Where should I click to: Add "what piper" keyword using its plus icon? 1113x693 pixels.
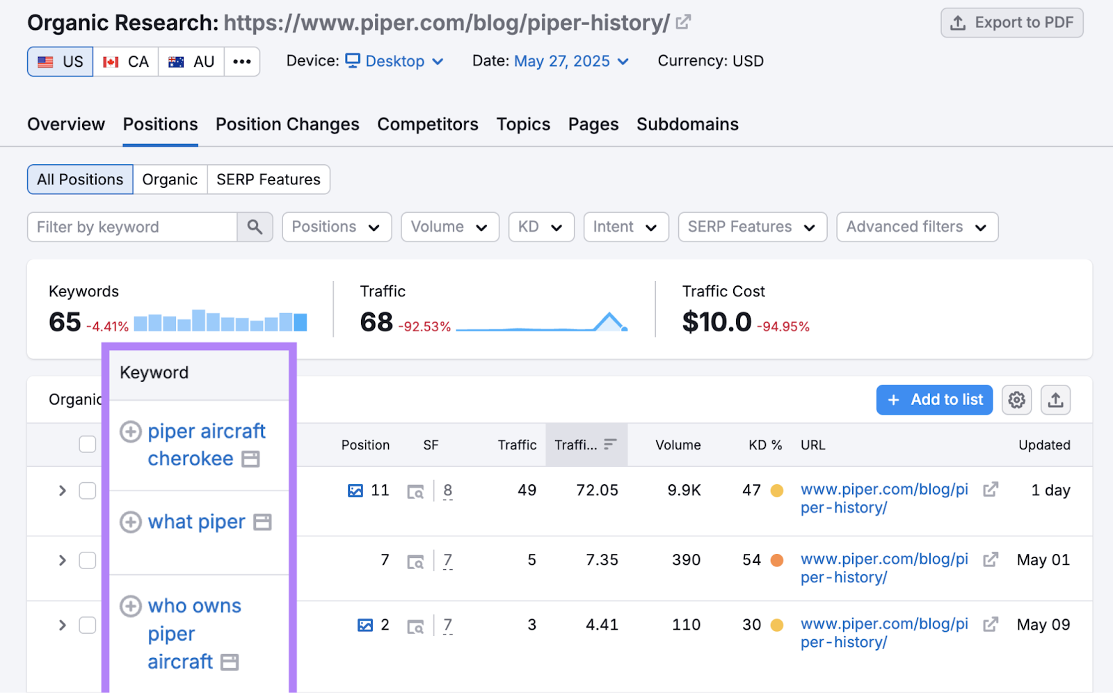pyautogui.click(x=130, y=522)
